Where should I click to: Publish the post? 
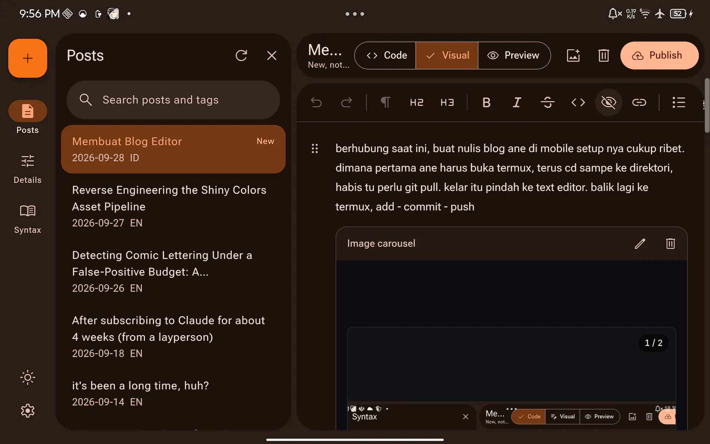pyautogui.click(x=659, y=55)
